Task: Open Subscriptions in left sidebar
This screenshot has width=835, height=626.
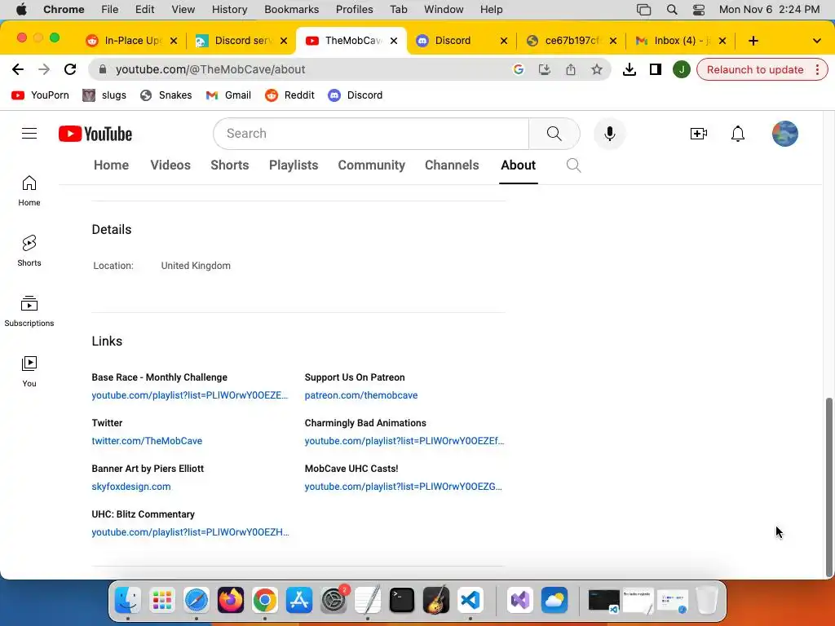Action: pyautogui.click(x=29, y=311)
